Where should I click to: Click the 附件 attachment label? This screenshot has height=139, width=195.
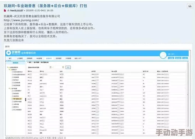(x=7, y=46)
